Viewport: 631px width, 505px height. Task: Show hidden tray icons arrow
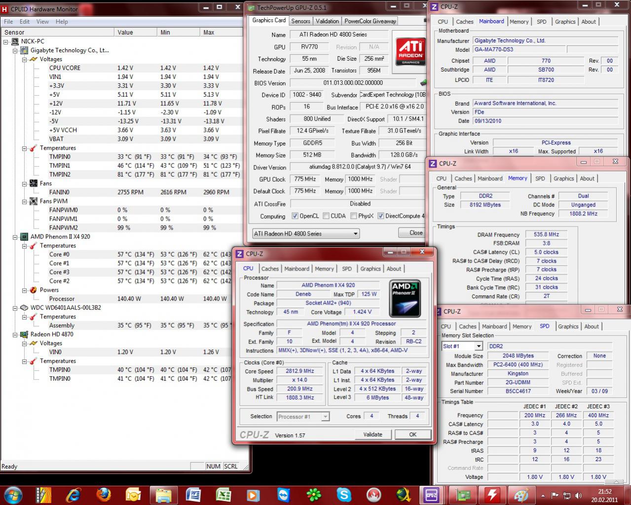point(543,495)
